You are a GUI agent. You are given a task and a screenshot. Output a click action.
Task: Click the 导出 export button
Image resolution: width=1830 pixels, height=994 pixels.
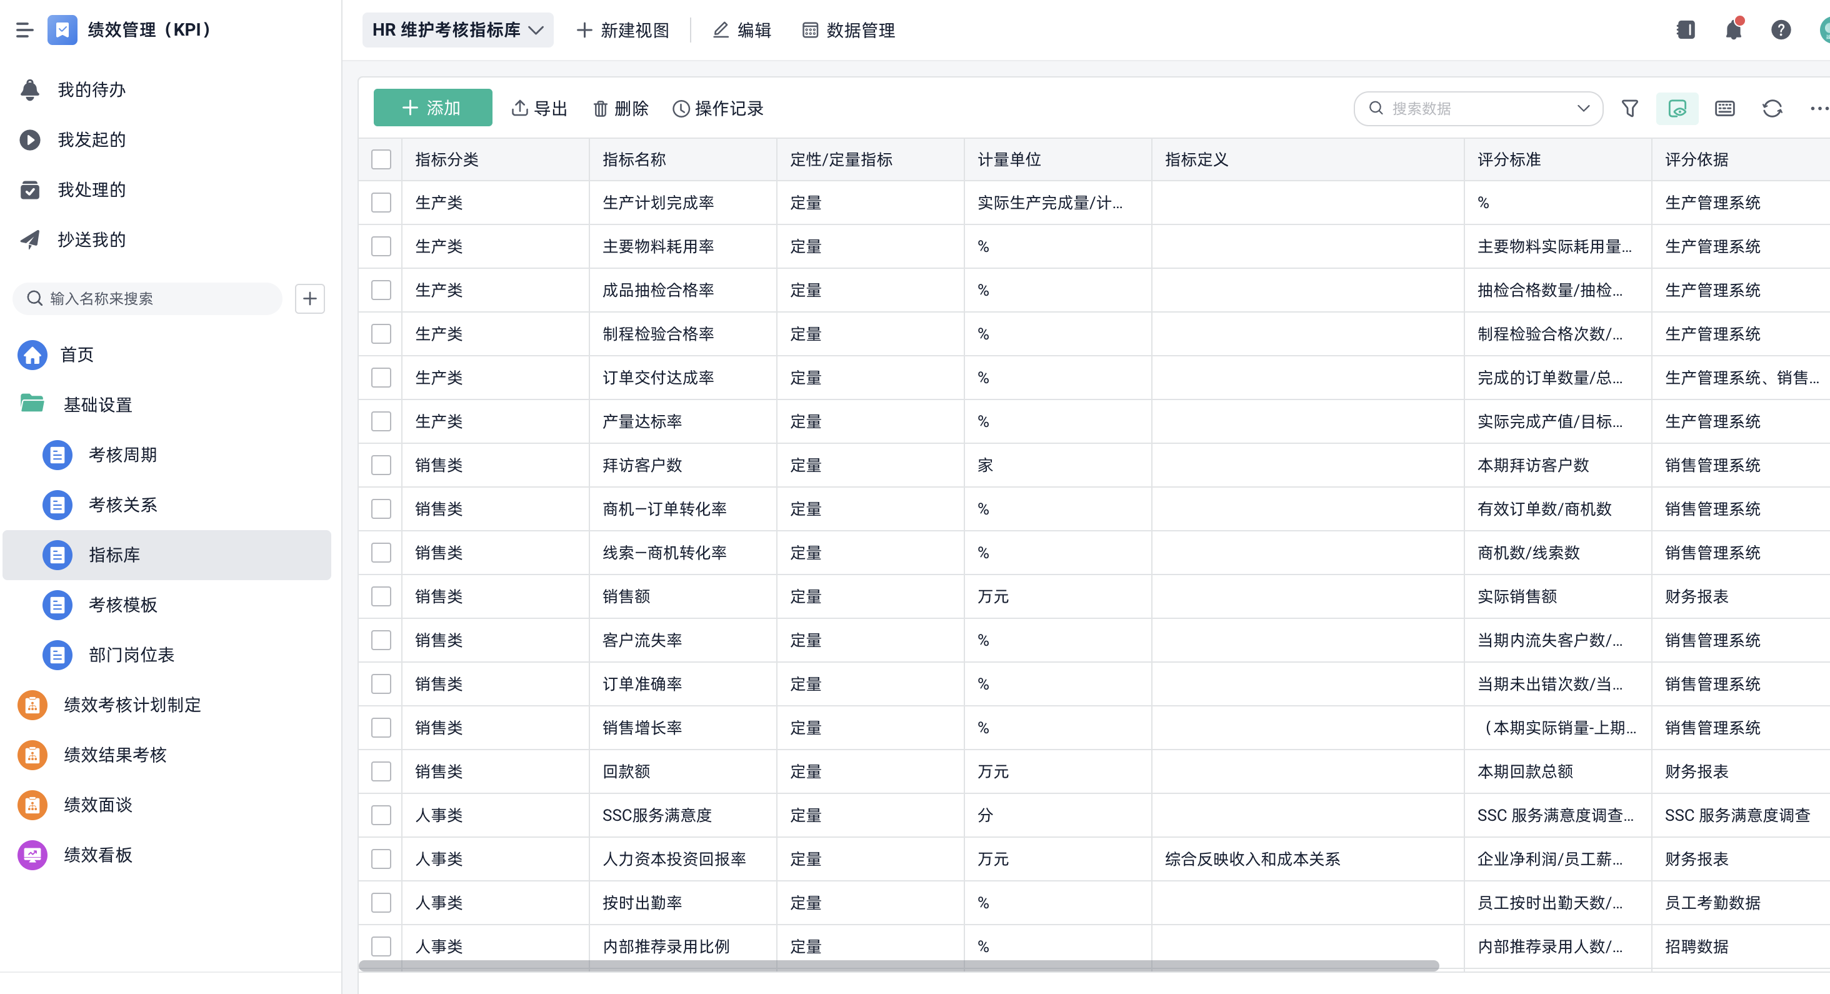pos(539,108)
